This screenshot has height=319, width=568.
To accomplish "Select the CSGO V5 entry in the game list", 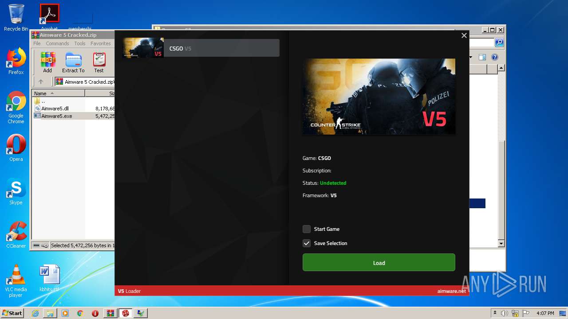I will [201, 48].
